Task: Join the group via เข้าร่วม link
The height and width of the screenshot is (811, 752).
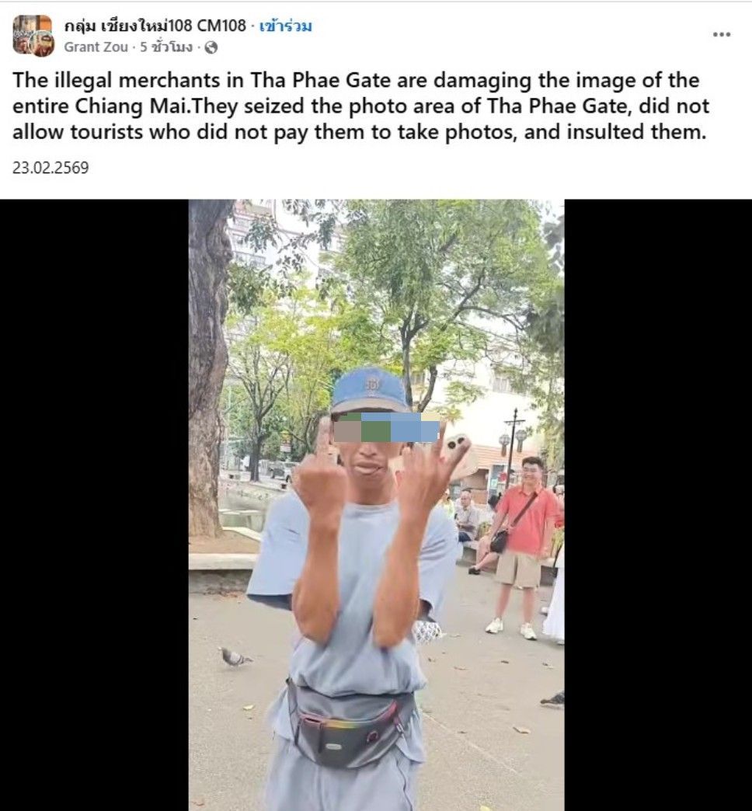Action: (285, 26)
